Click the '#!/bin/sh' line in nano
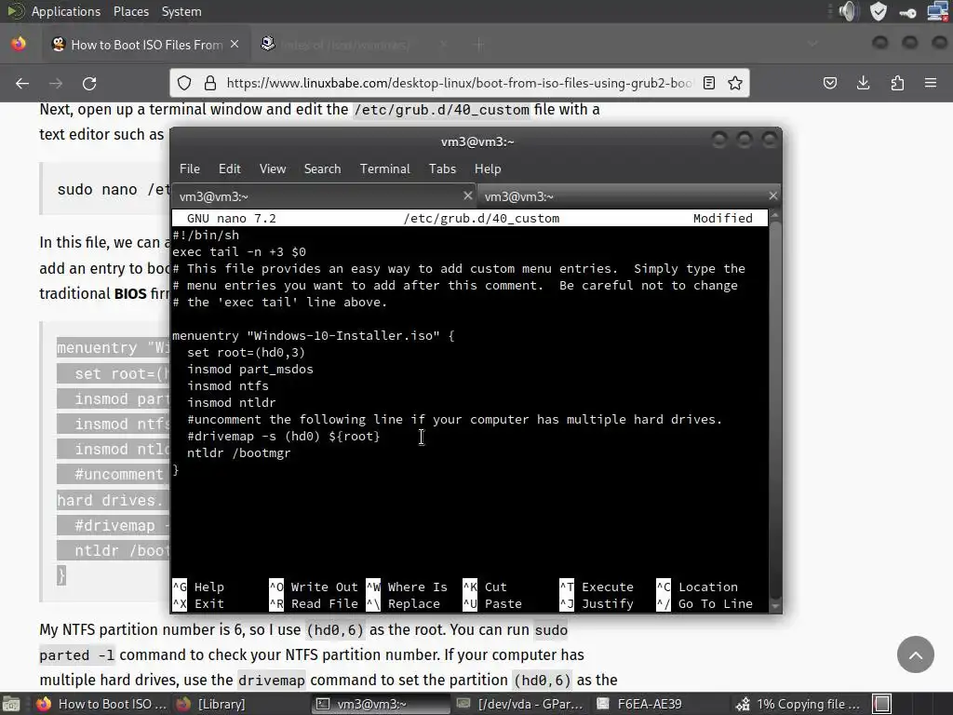Image resolution: width=953 pixels, height=715 pixels. pyautogui.click(x=206, y=235)
